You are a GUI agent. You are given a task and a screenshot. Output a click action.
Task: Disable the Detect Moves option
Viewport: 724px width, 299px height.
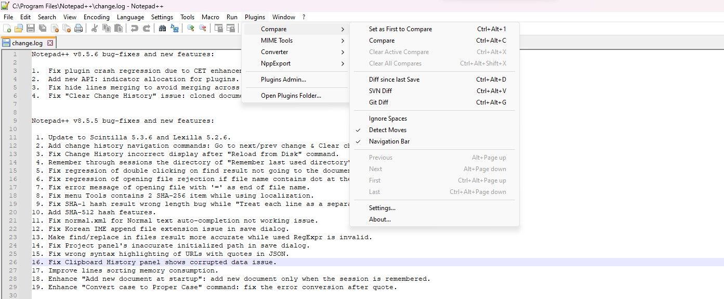[387, 130]
